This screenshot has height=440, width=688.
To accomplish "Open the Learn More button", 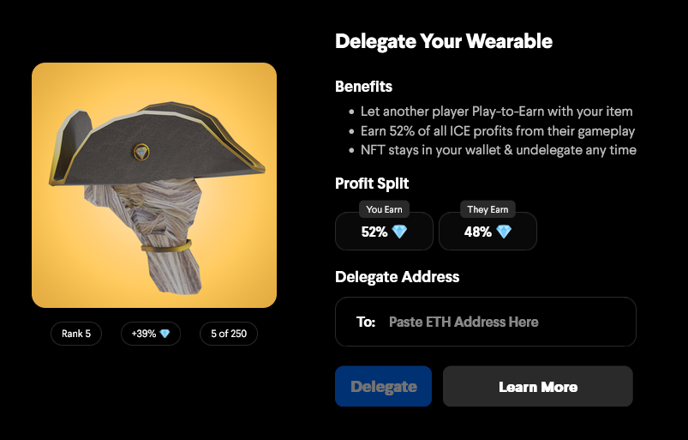I will click(x=538, y=386).
